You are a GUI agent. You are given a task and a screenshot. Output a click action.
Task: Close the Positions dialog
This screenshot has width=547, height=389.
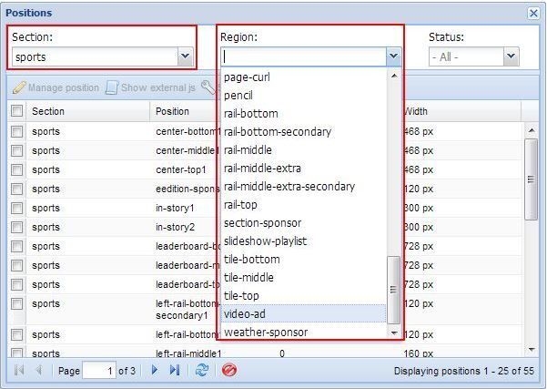tap(533, 14)
